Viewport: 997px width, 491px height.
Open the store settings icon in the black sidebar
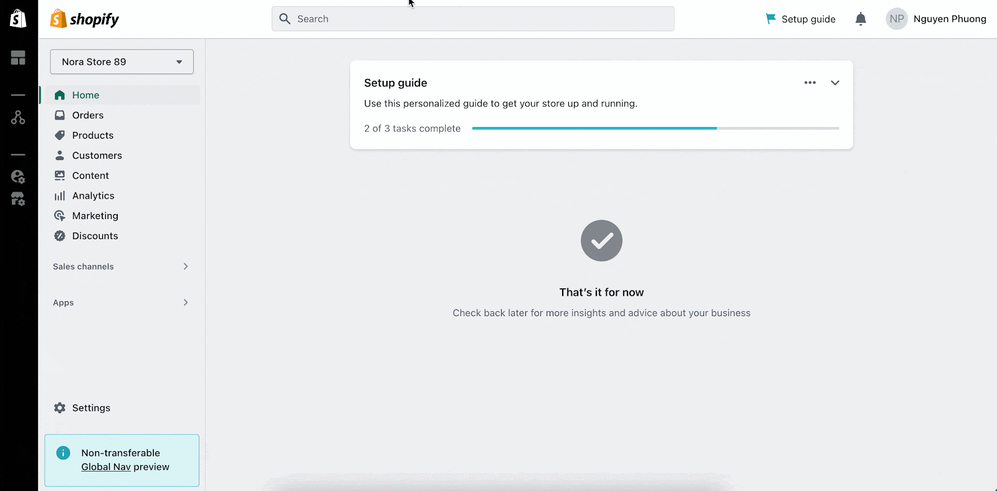tap(18, 199)
